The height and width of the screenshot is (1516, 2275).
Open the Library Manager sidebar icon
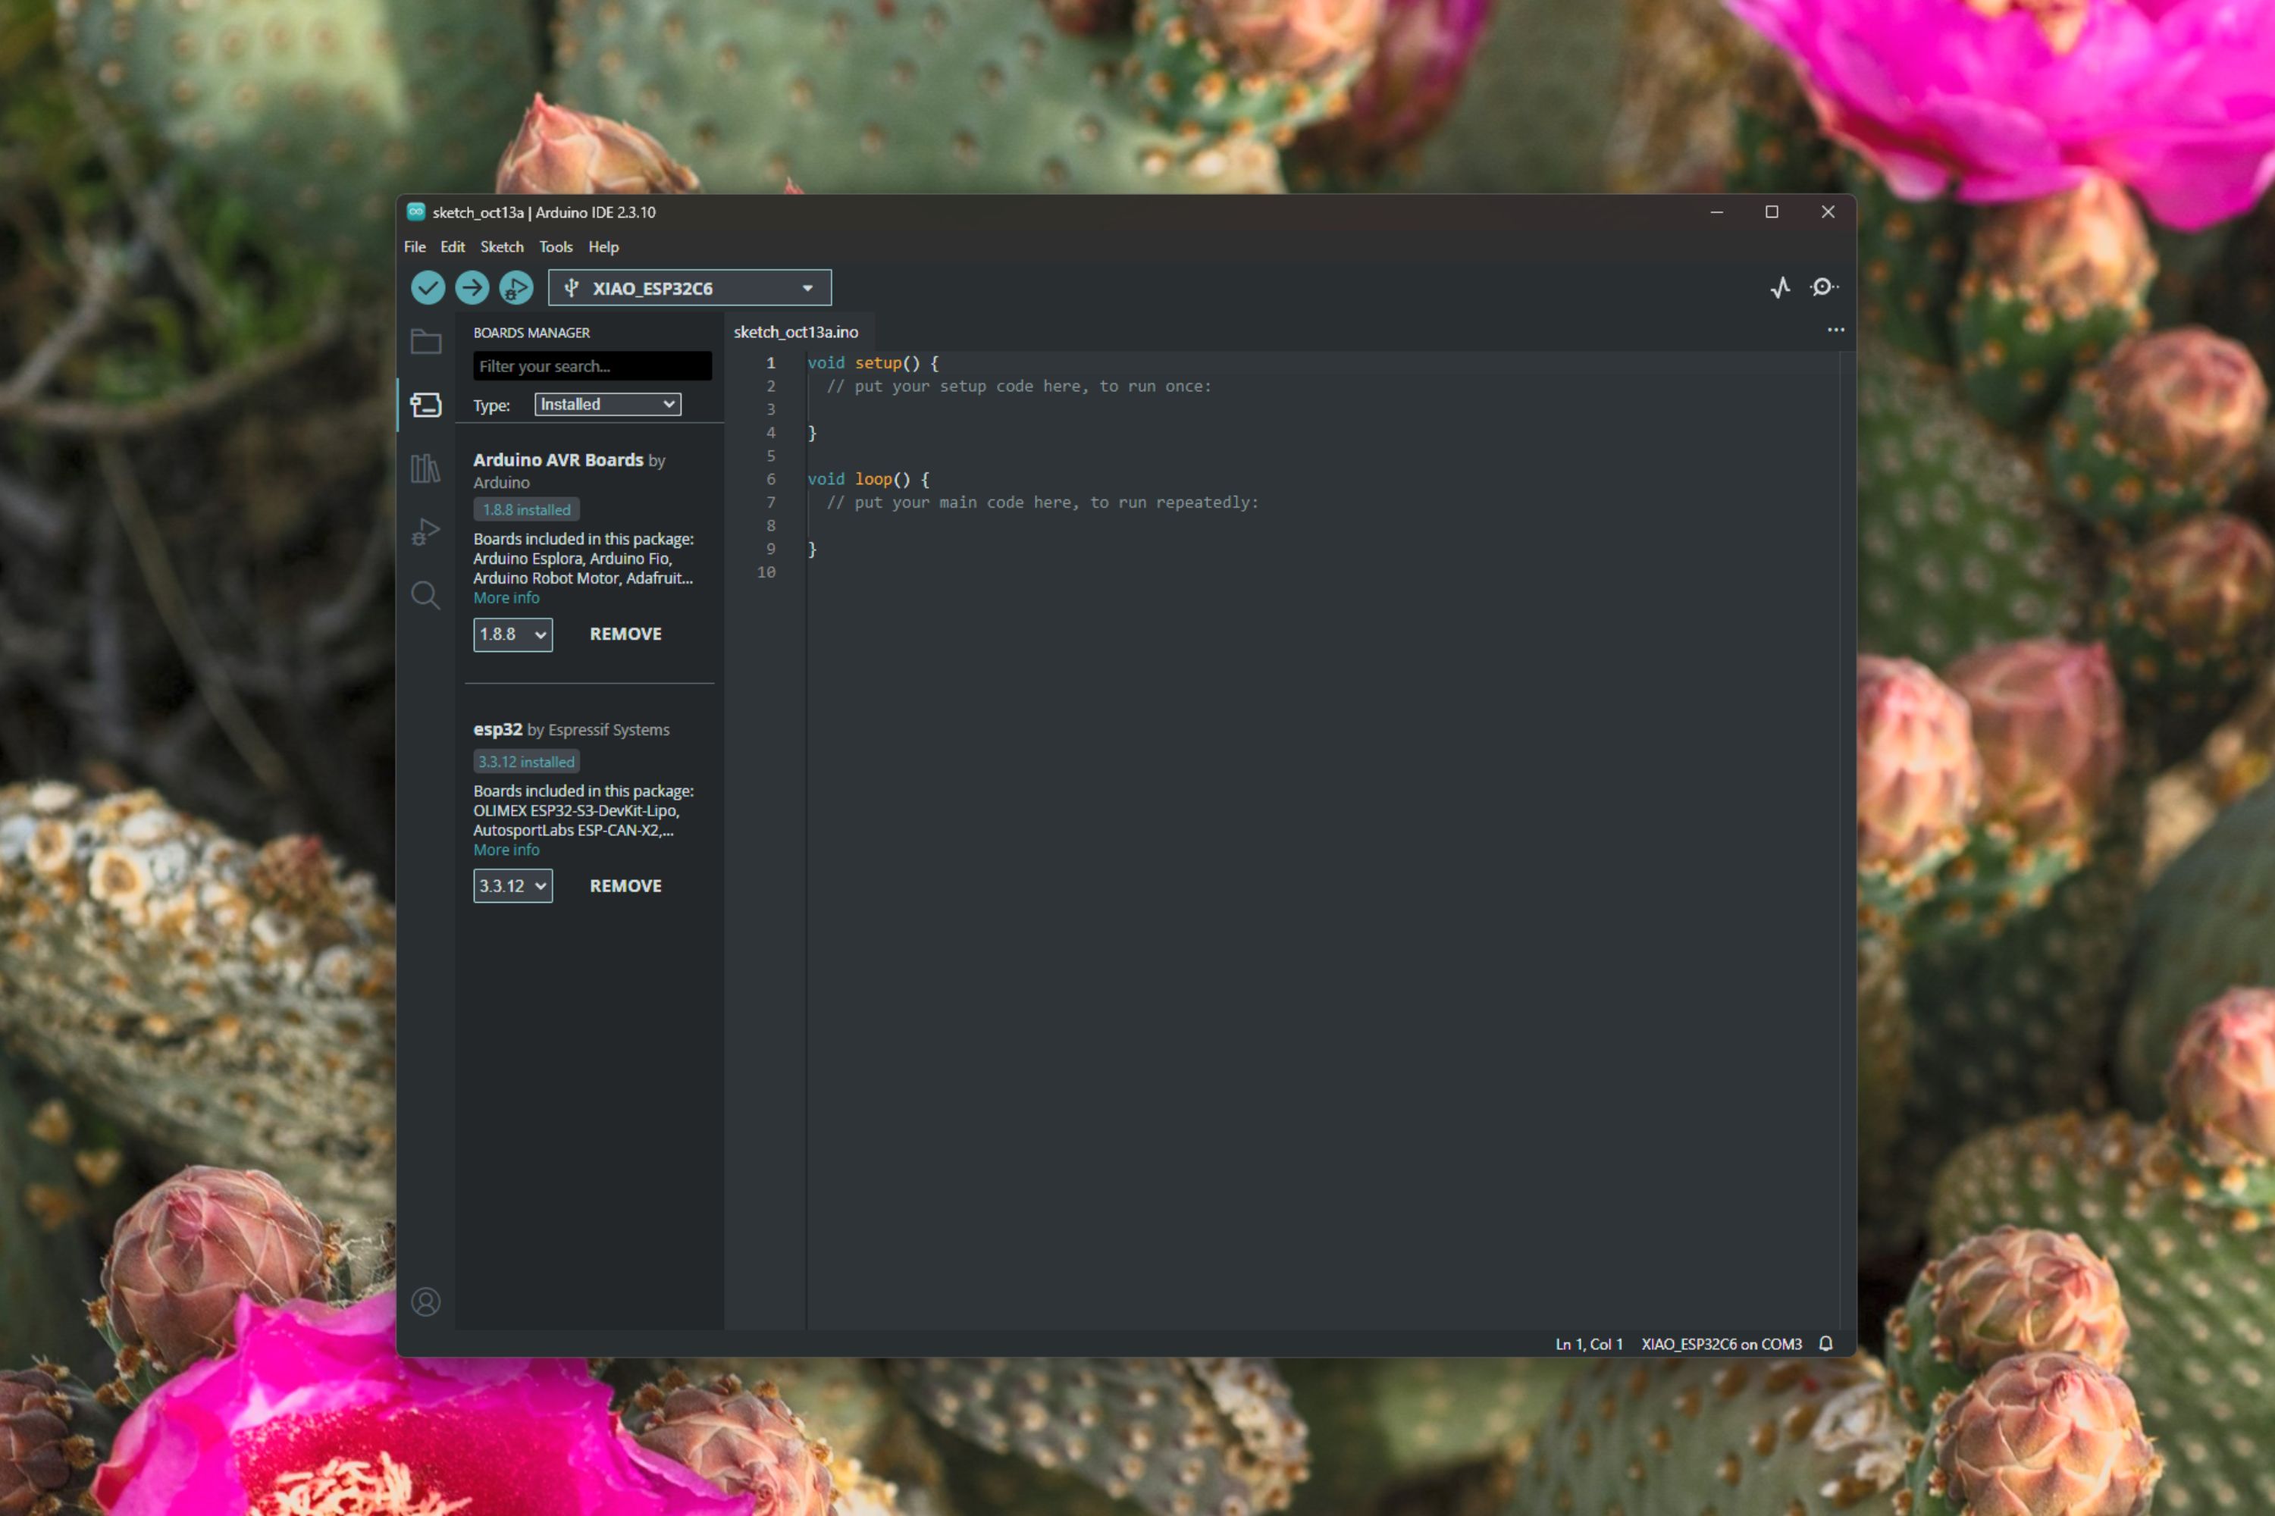pyautogui.click(x=425, y=468)
